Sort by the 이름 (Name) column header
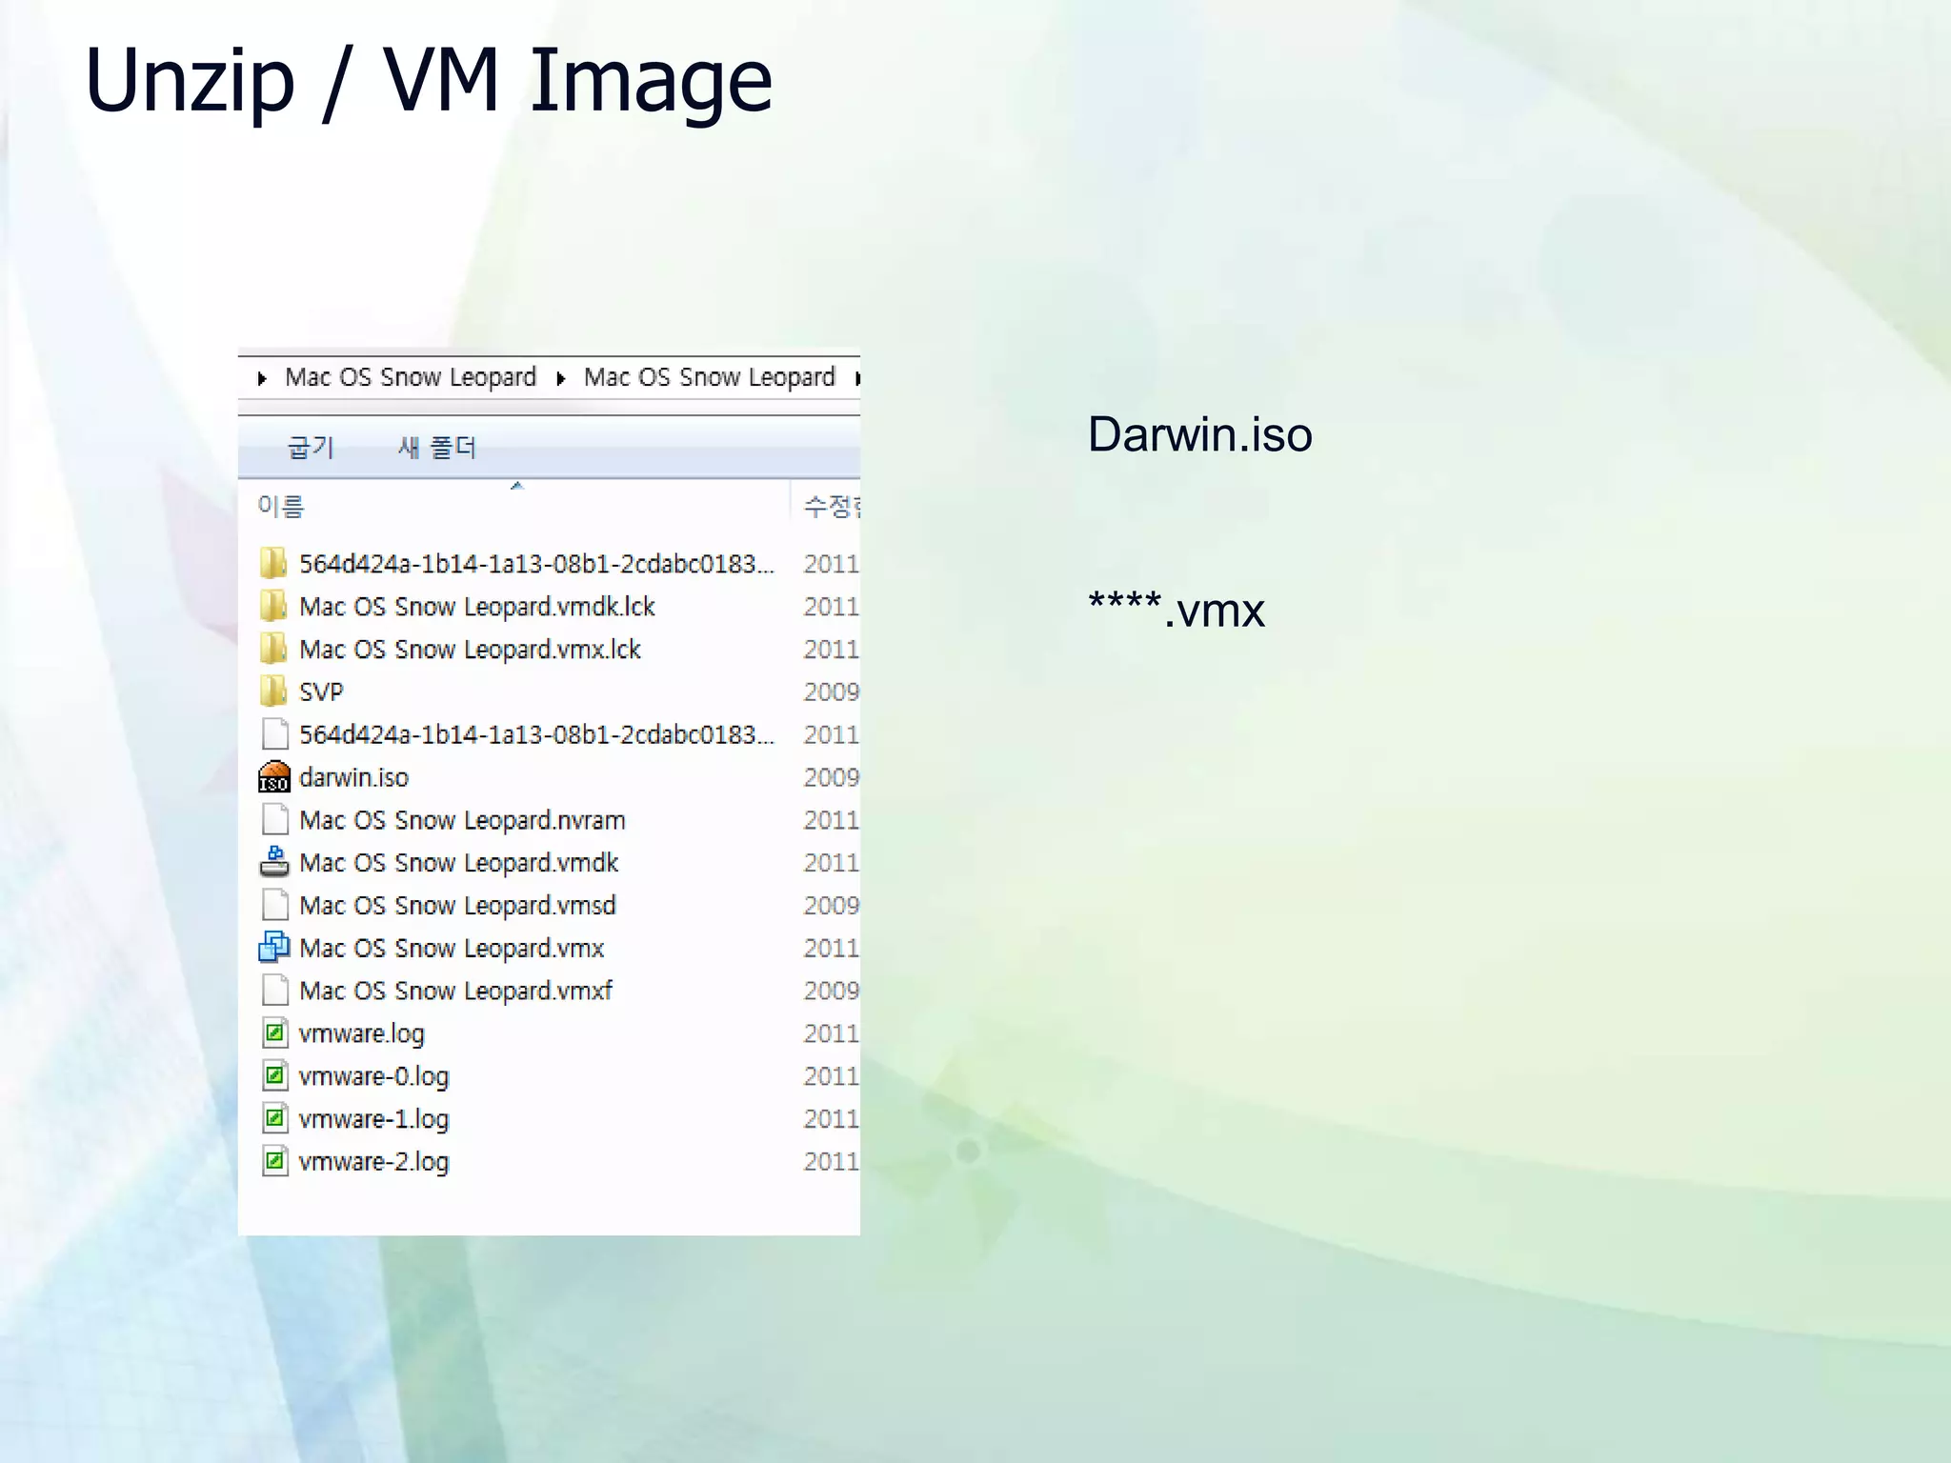 281,506
